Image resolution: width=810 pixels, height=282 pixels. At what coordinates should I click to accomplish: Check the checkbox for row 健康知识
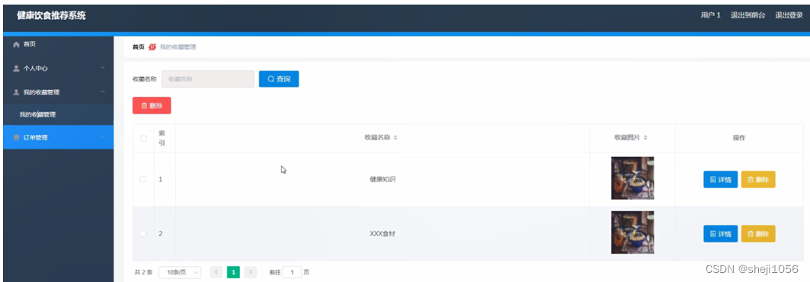tap(143, 179)
